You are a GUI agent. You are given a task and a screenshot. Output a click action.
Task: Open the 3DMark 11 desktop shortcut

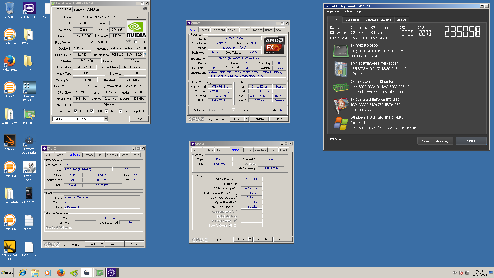(x=10, y=90)
